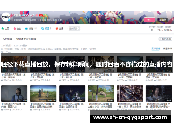
Task: Open the more-options dots beside 发消息
Action: (x=173, y=20)
